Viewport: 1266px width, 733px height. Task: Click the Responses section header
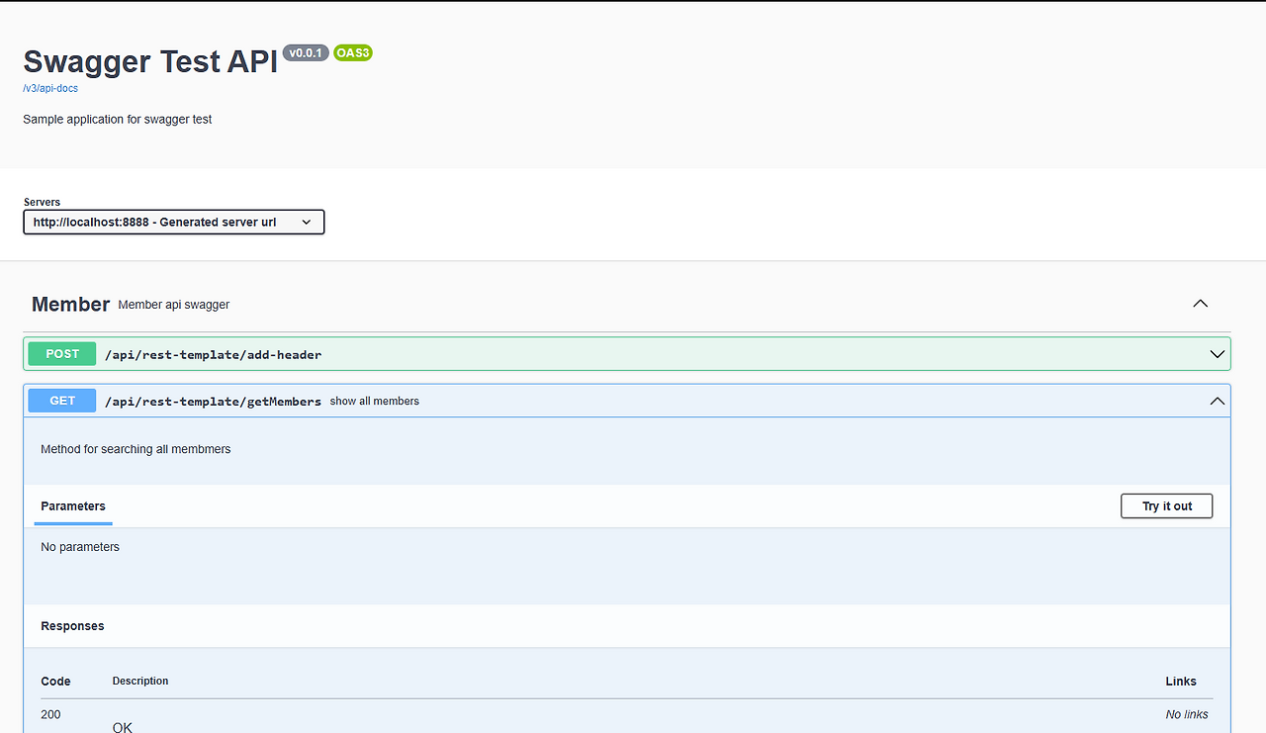tap(72, 625)
